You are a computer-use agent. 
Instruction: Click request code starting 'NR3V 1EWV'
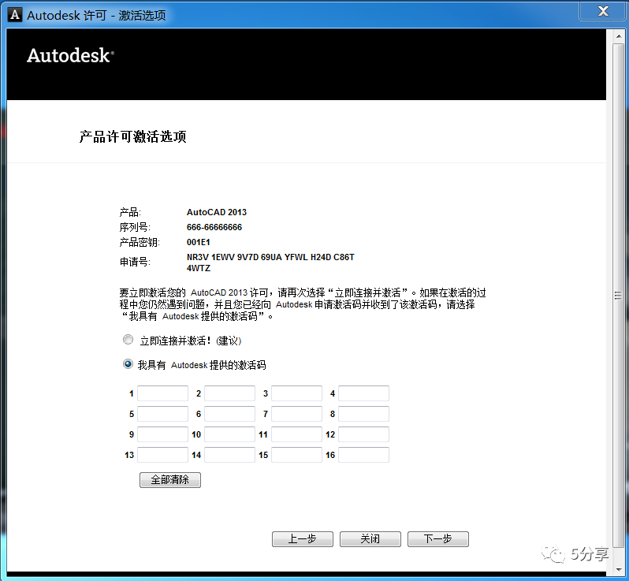click(270, 257)
